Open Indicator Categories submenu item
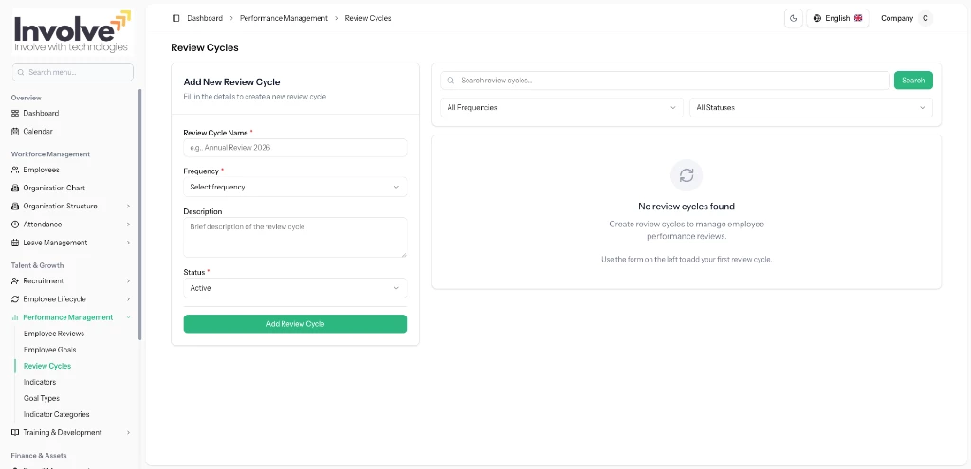Screen dimensions: 971x469 56,414
